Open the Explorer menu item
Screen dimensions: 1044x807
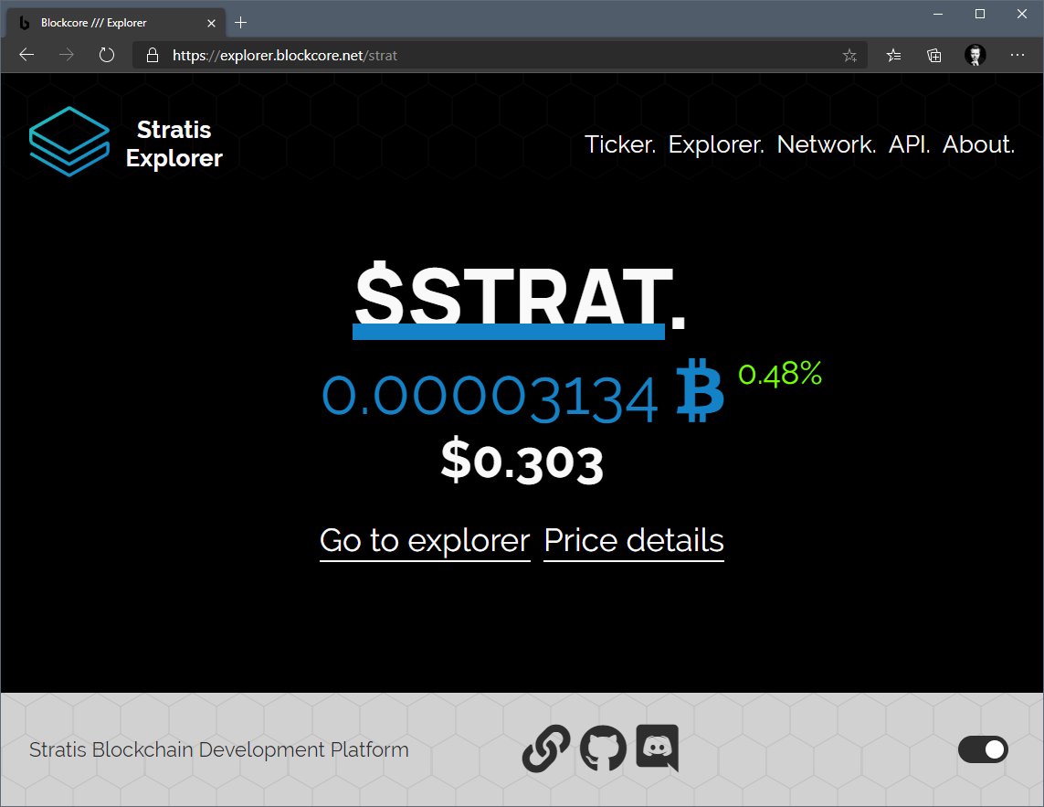pos(716,144)
